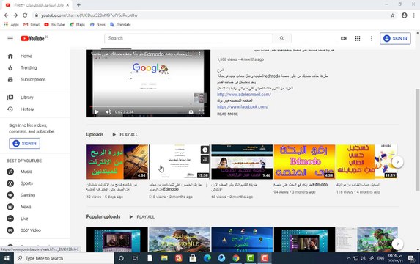Open the 9:46 upload thumbnail

[242, 162]
